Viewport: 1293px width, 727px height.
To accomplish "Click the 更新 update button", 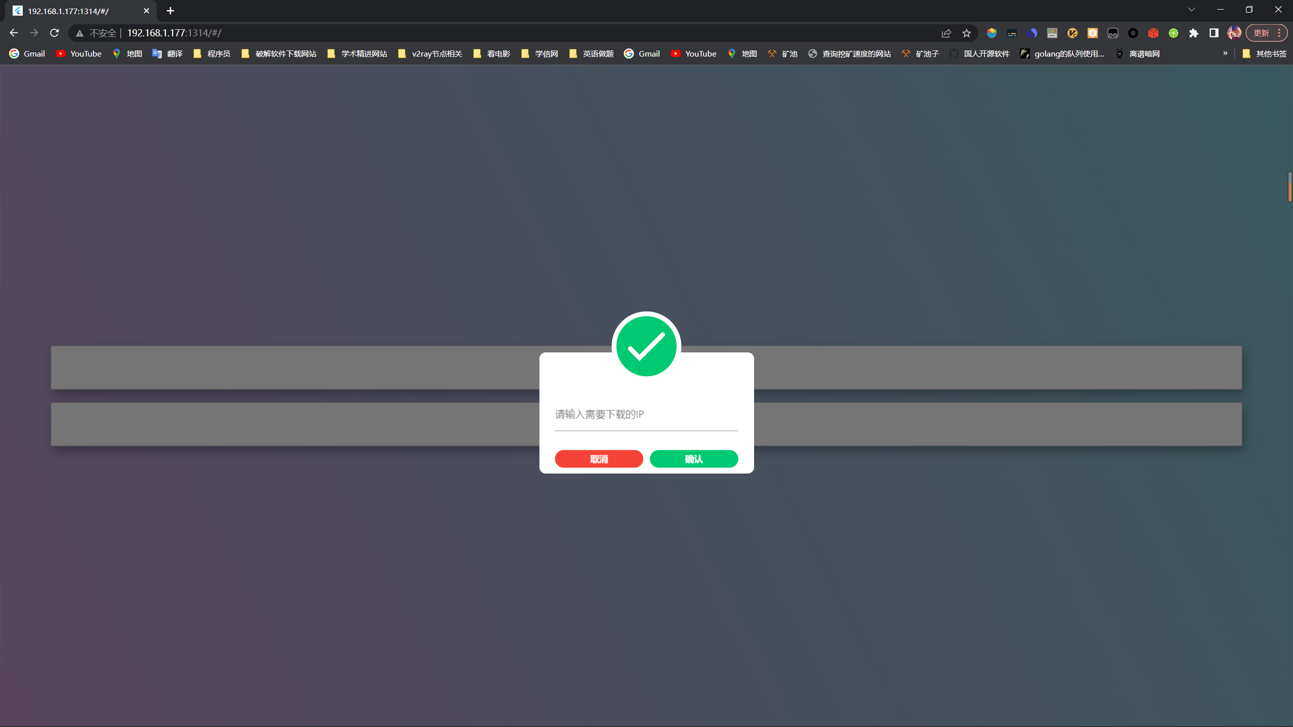I will point(1261,33).
